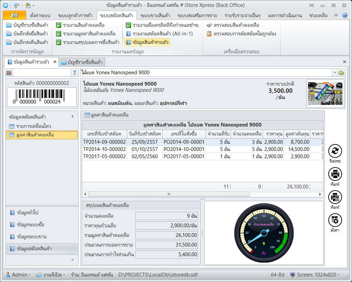Click the barcode search input field
The height and width of the screenshot is (282, 352).
[x=42, y=73]
